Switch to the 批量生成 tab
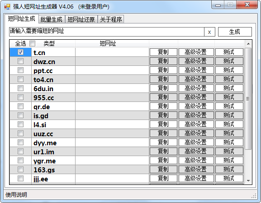The image size is (261, 203). click(51, 19)
